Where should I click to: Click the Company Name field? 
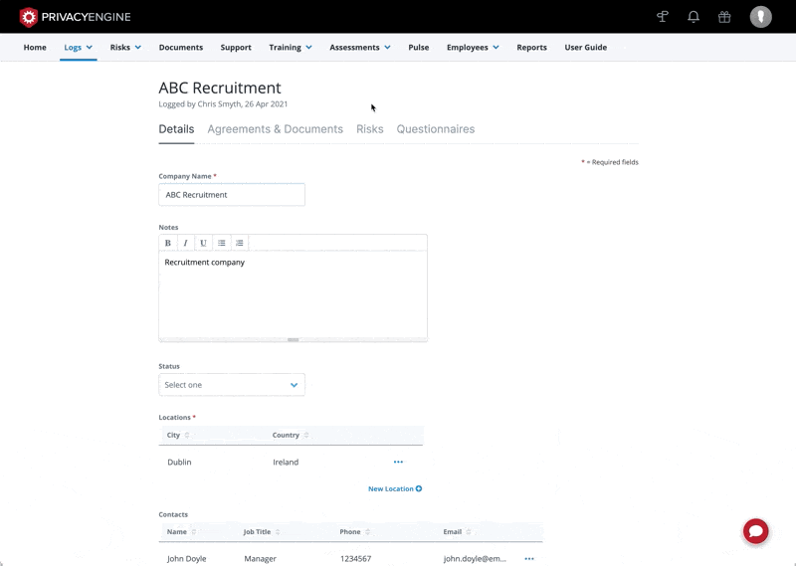pyautogui.click(x=232, y=195)
